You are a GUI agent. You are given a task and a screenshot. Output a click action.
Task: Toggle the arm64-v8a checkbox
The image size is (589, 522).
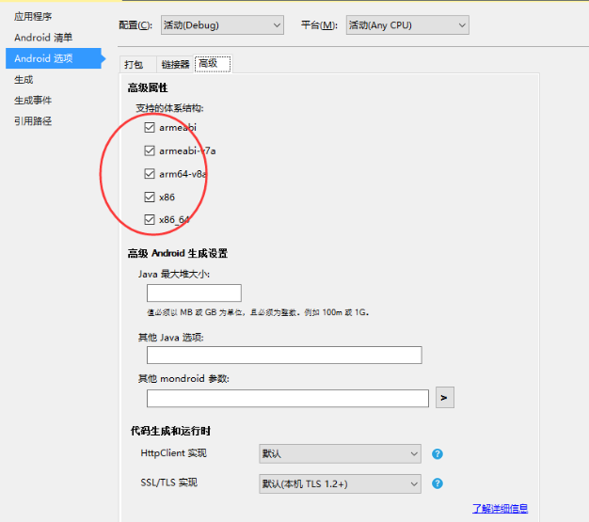150,174
